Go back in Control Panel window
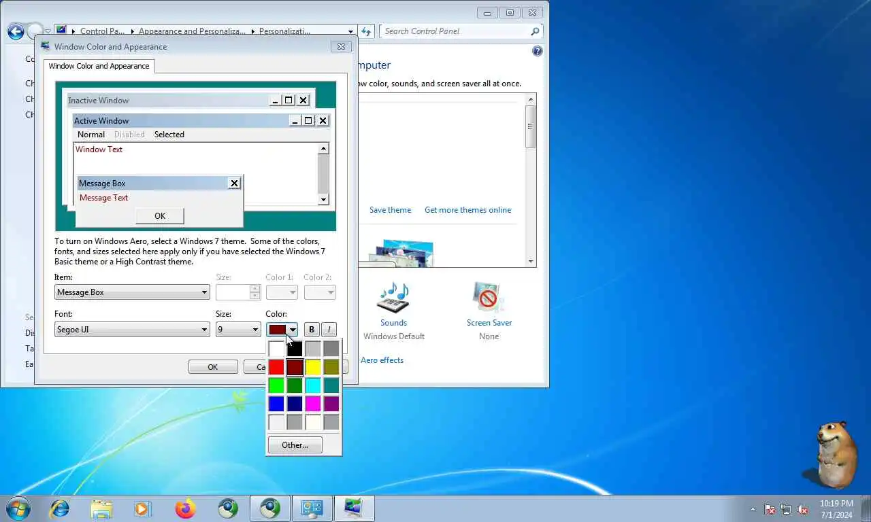The width and height of the screenshot is (871, 522). tap(16, 31)
